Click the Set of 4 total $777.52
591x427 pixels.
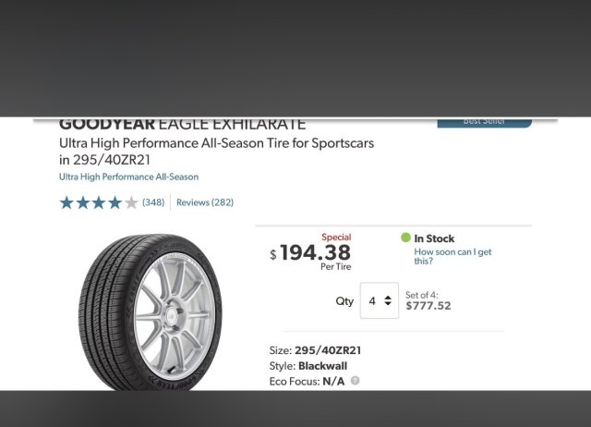click(x=428, y=301)
